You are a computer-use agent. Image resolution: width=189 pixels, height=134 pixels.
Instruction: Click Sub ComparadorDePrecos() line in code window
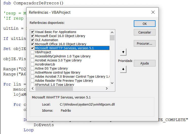(33, 3)
